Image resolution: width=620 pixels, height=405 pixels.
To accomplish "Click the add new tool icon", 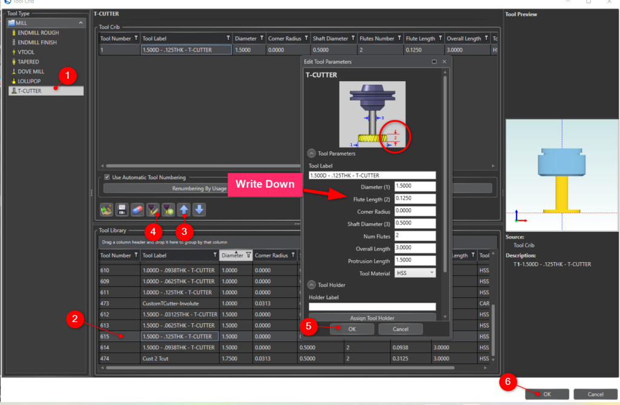I will [168, 209].
